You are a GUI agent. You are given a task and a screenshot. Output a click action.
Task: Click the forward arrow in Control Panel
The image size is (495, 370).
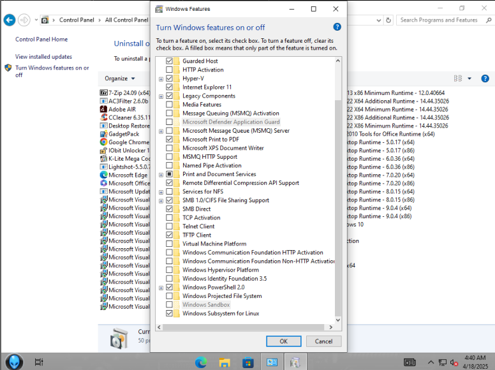click(x=24, y=20)
